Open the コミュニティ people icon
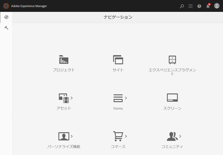223x155 pixels. tap(172, 136)
